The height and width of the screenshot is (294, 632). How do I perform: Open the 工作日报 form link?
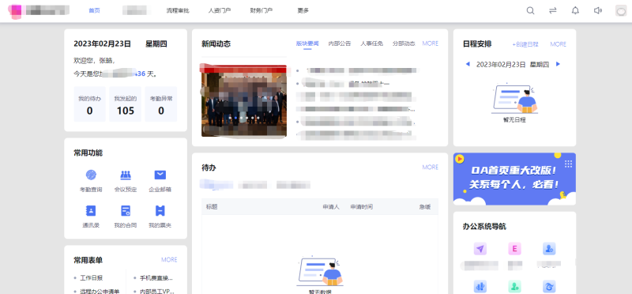91,278
